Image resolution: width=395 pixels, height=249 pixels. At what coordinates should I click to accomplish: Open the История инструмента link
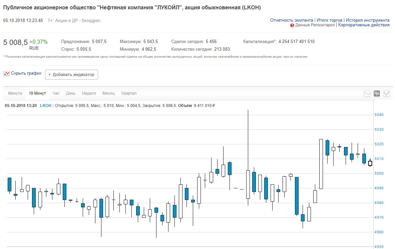coord(368,20)
